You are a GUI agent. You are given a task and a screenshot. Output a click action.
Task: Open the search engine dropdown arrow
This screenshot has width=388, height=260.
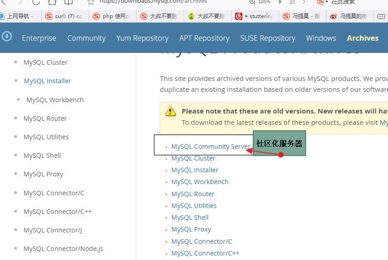coord(326,2)
